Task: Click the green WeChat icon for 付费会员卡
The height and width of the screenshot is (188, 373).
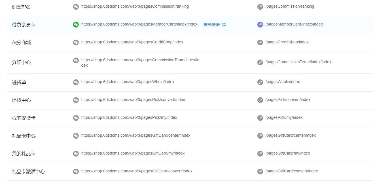Action: pyautogui.click(x=76, y=25)
